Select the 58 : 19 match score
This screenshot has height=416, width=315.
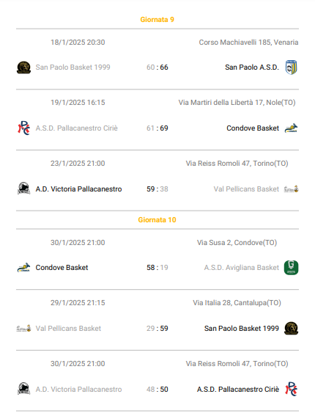click(x=157, y=267)
